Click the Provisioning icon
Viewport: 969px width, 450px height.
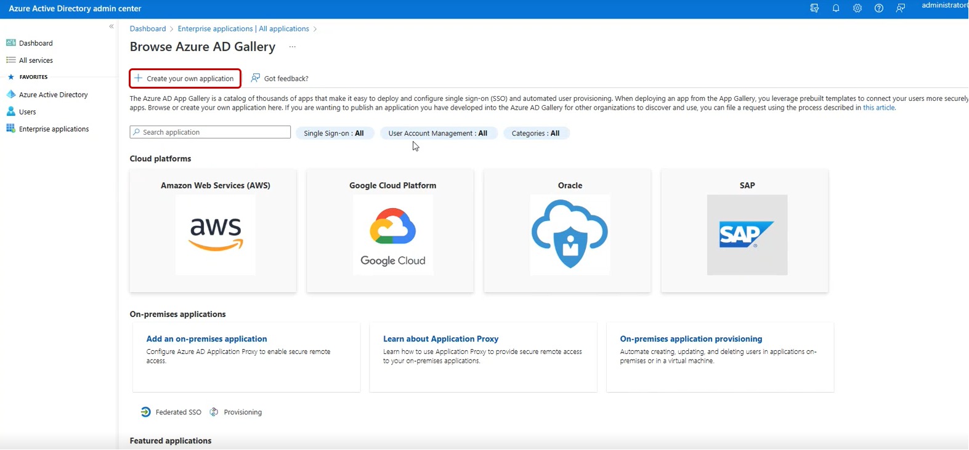click(x=214, y=412)
